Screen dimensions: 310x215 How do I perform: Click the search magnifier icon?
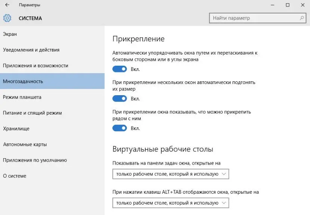(302, 18)
